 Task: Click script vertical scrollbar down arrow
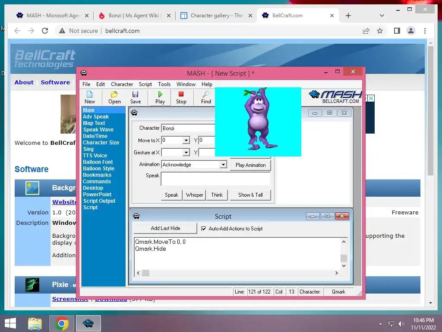click(344, 266)
